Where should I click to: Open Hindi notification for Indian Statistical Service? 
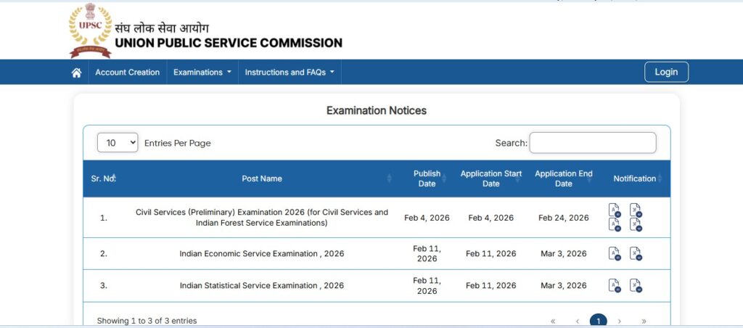pyautogui.click(x=636, y=286)
